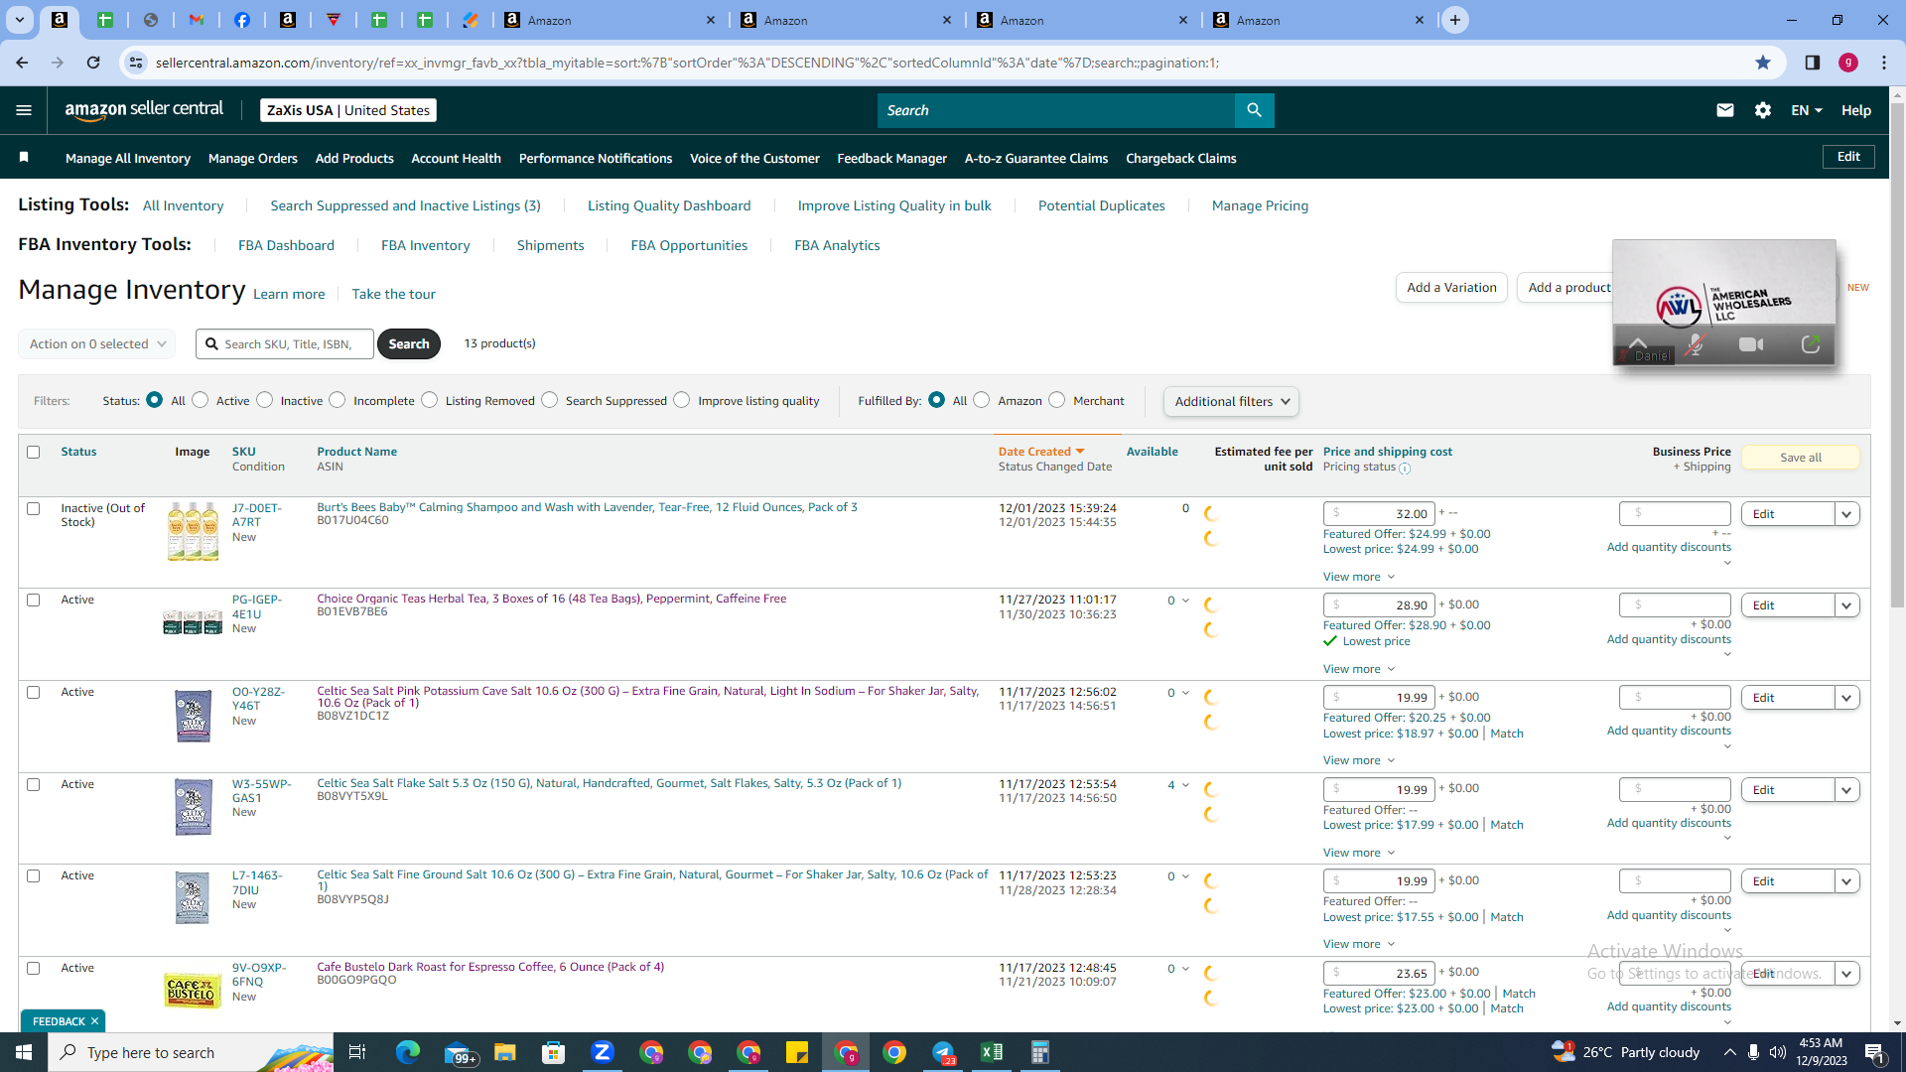Click the search magnifier button in header

[1255, 110]
